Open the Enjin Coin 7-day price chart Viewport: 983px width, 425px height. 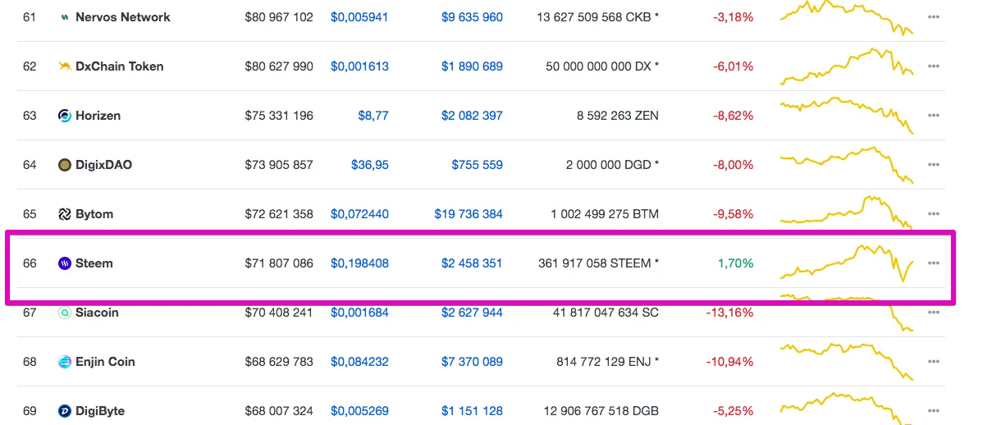click(847, 361)
